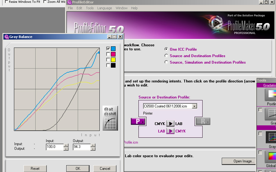Decrease the Input value with down arrow

[66, 149]
